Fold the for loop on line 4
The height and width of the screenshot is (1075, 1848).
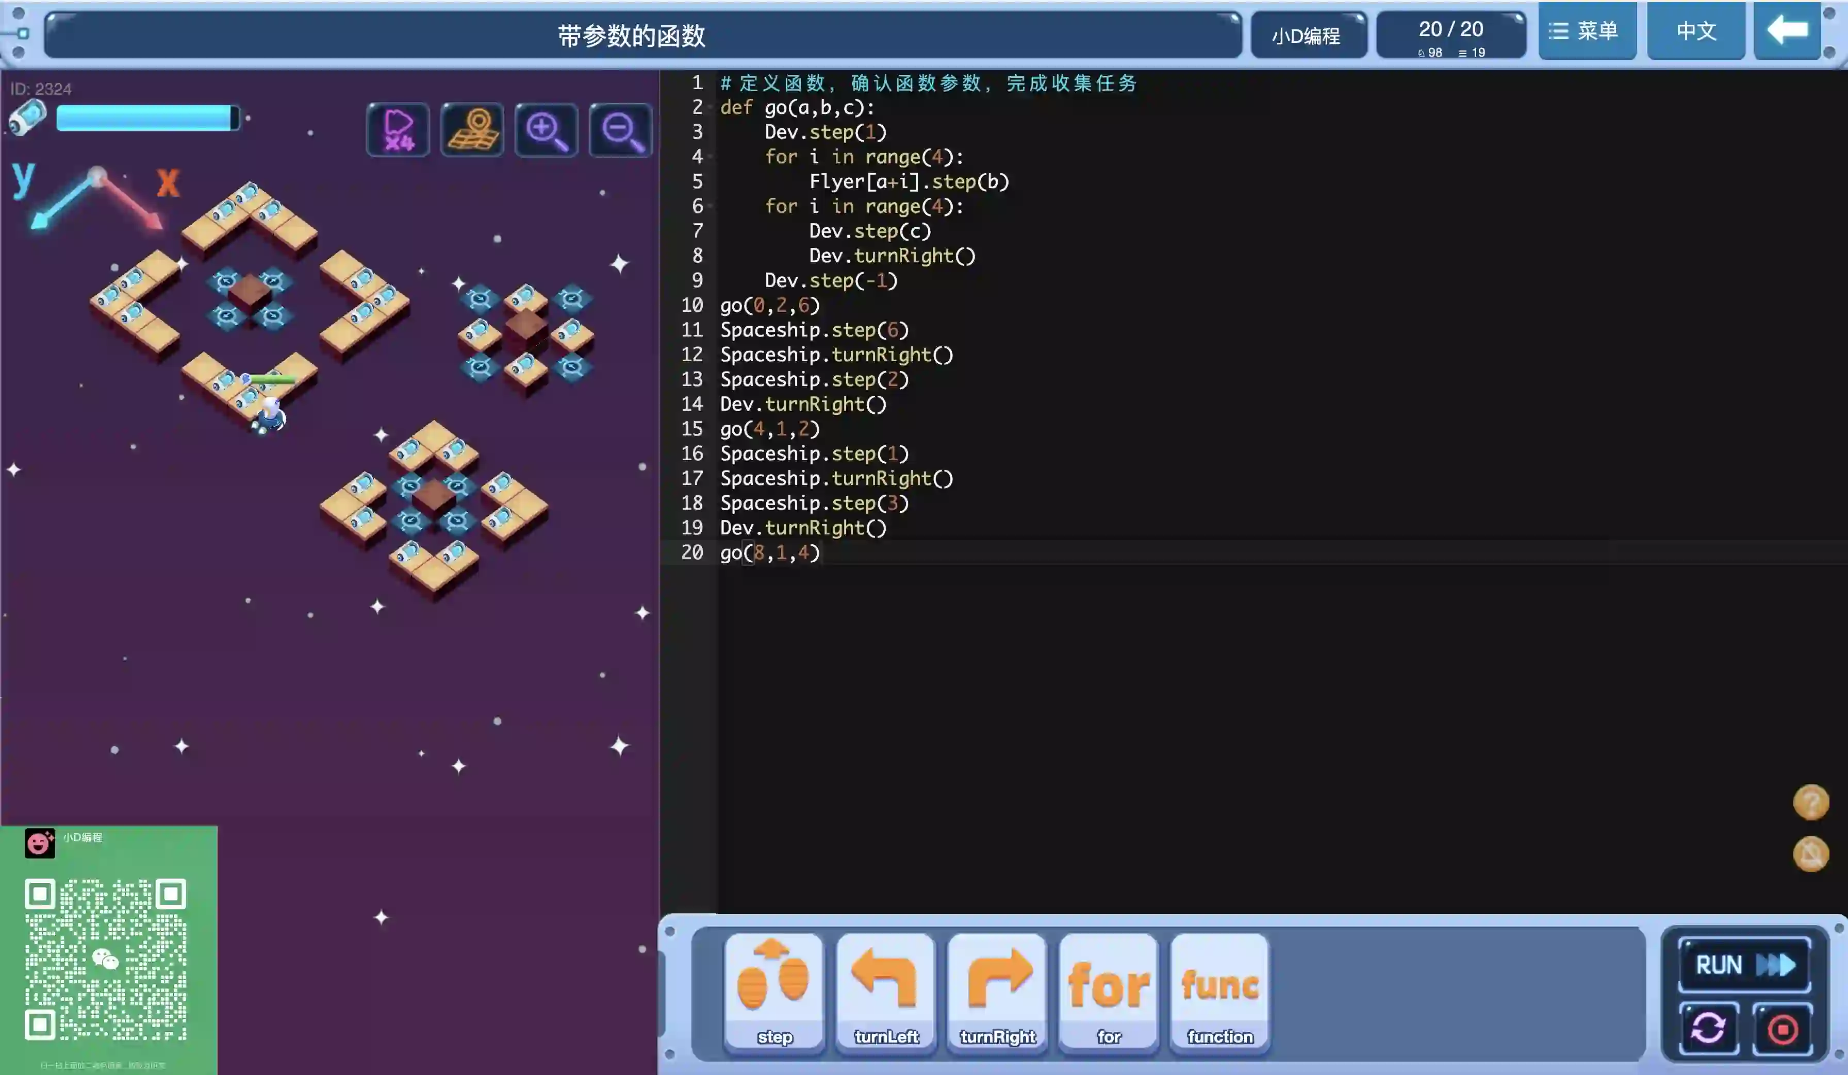click(712, 157)
